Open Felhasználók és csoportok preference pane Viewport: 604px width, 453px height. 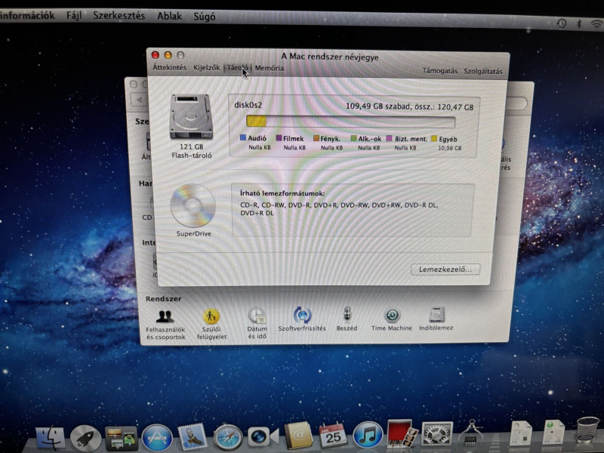tap(165, 325)
